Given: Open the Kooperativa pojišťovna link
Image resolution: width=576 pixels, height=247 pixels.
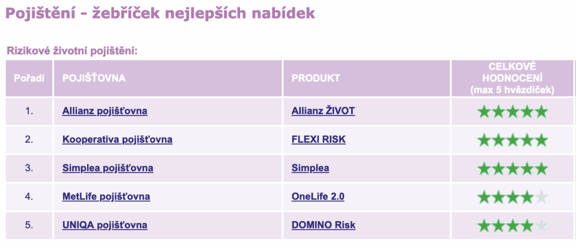Looking at the screenshot, I should 117,140.
